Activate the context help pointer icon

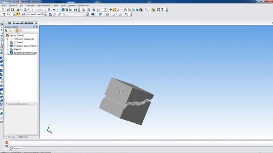(x=76, y=10)
